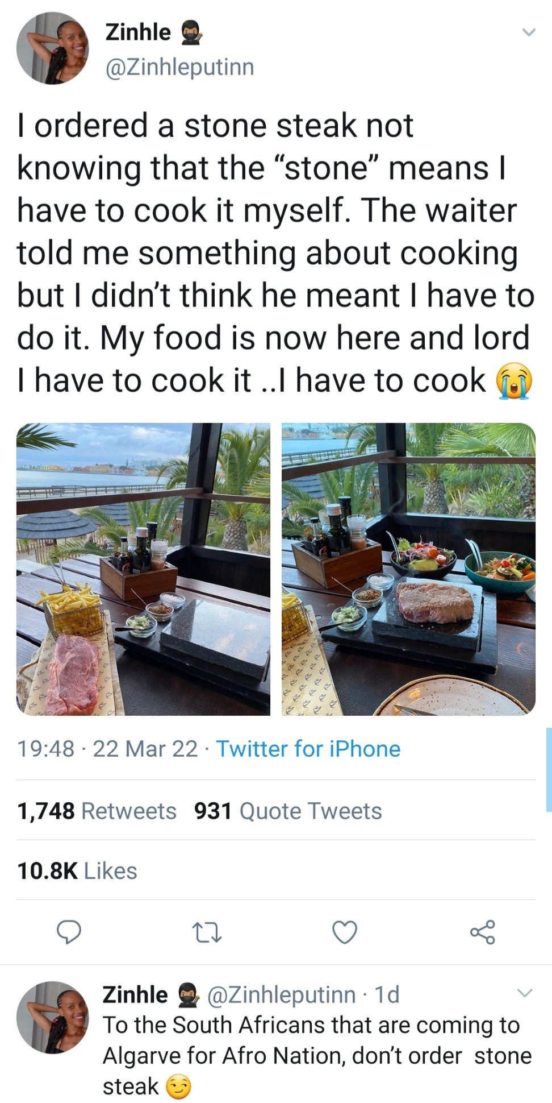
Task: Tap the @Zinhleputinn handle in header
Action: tap(179, 67)
